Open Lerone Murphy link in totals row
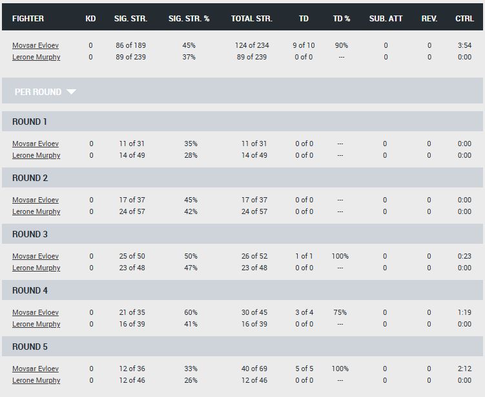485x397 pixels. [36, 58]
